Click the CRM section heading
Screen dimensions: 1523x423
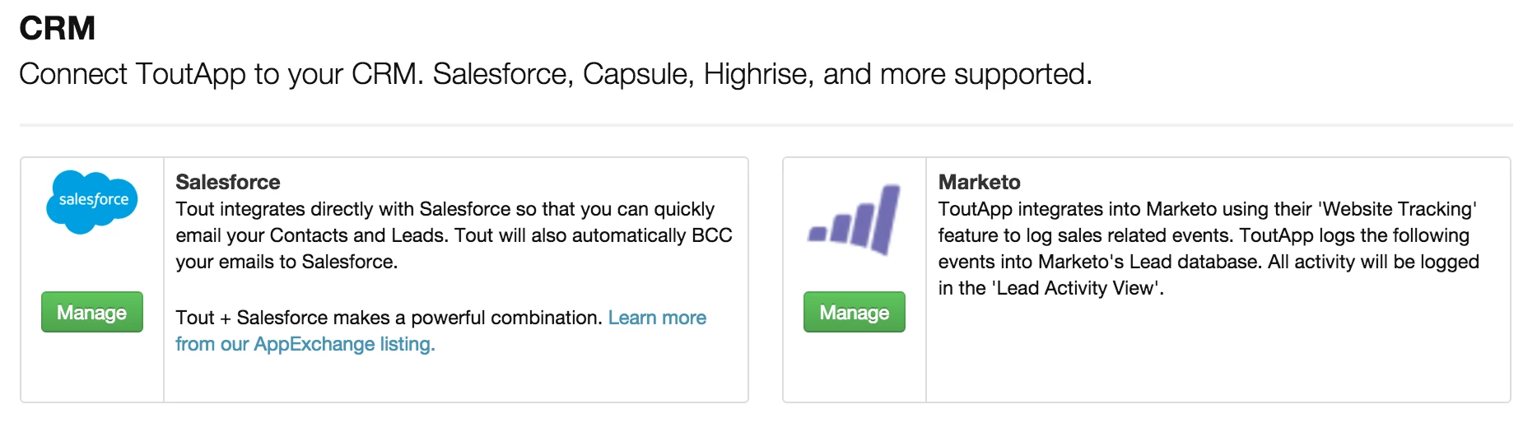coord(57,29)
